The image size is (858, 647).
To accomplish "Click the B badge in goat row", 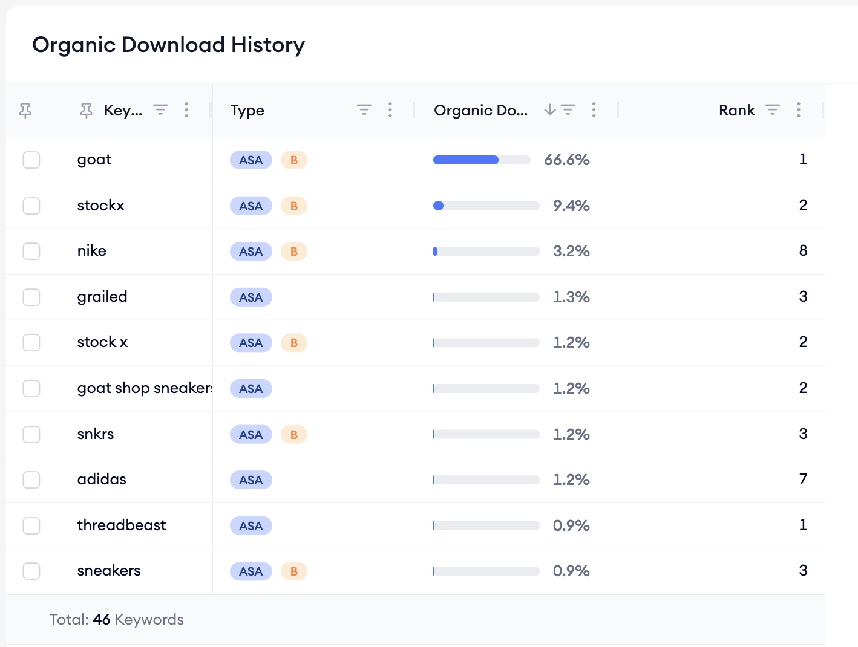I will pos(294,160).
